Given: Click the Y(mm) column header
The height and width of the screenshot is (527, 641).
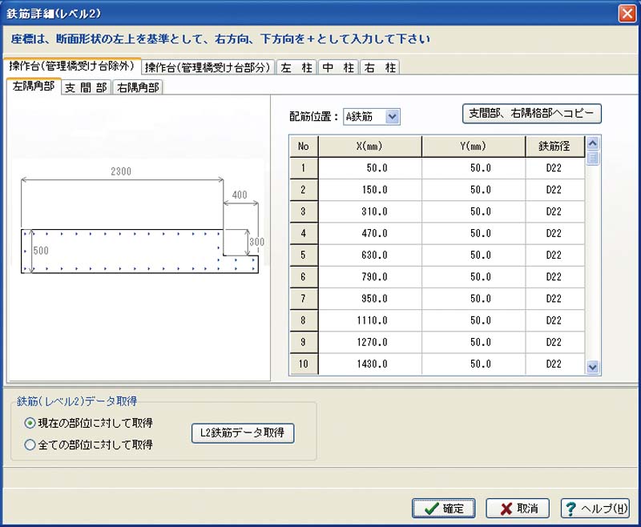Looking at the screenshot, I should coord(473,147).
